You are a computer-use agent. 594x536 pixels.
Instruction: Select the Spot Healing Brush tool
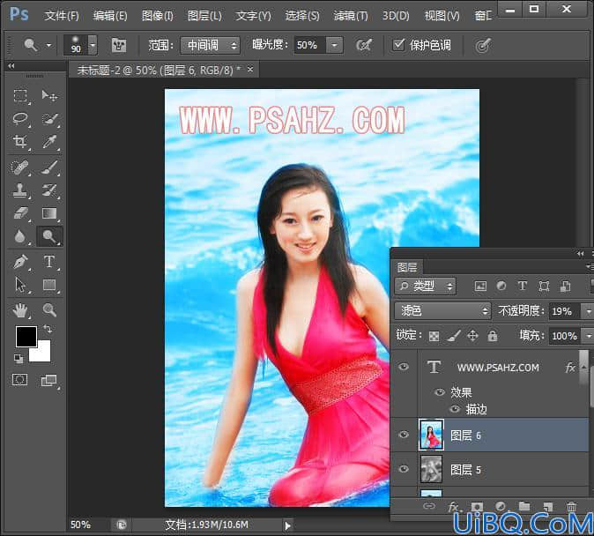[x=20, y=167]
